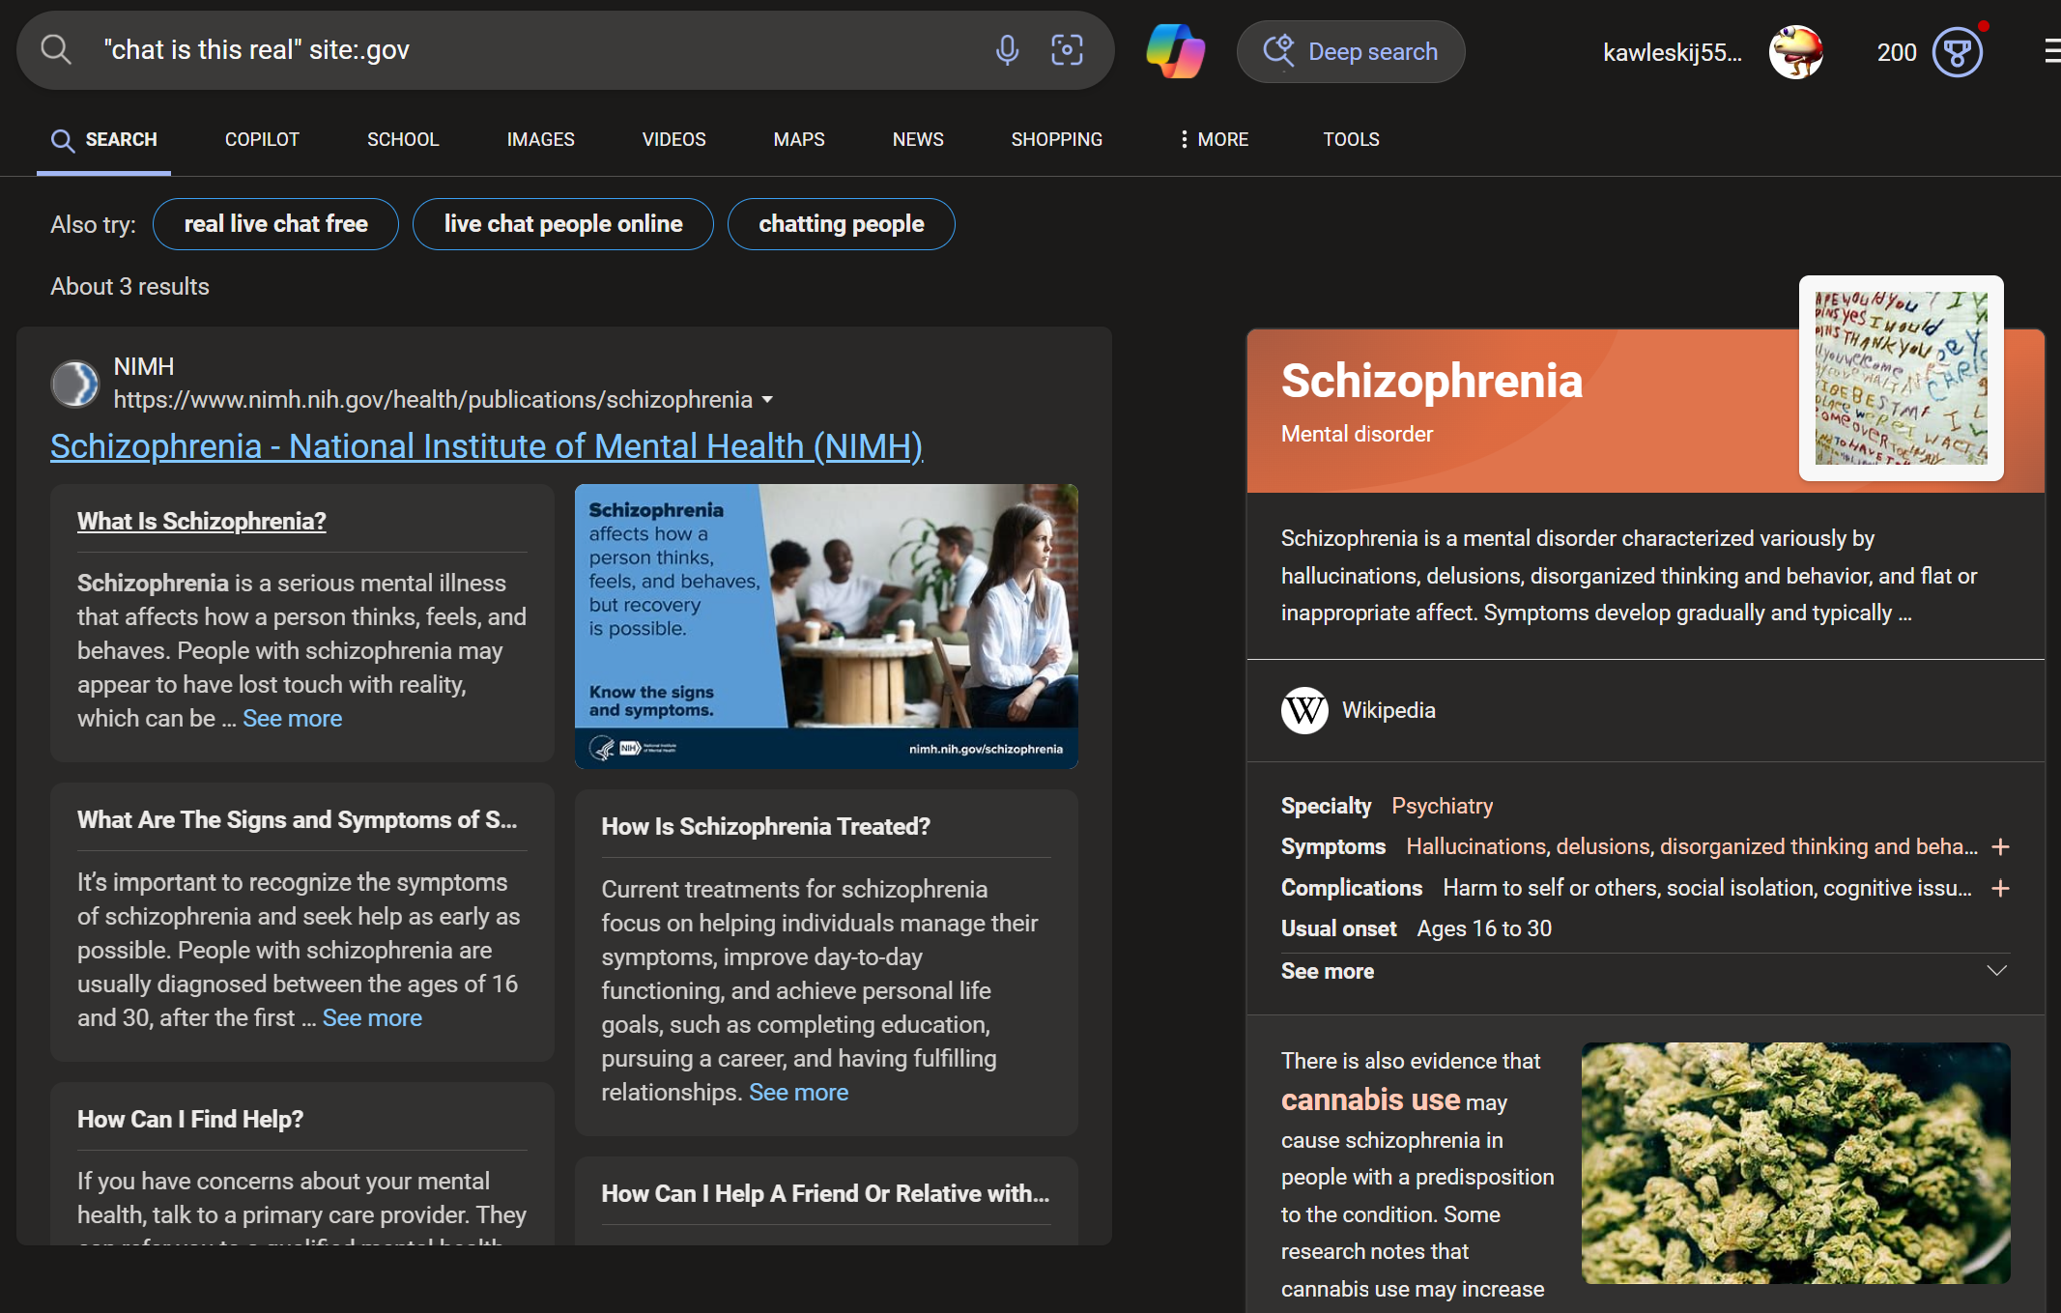Click the 'cannabis use' highlighted text

click(x=1370, y=1099)
